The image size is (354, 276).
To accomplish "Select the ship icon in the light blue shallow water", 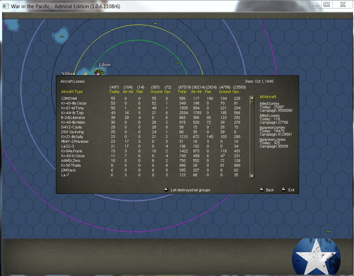I will (62, 36).
